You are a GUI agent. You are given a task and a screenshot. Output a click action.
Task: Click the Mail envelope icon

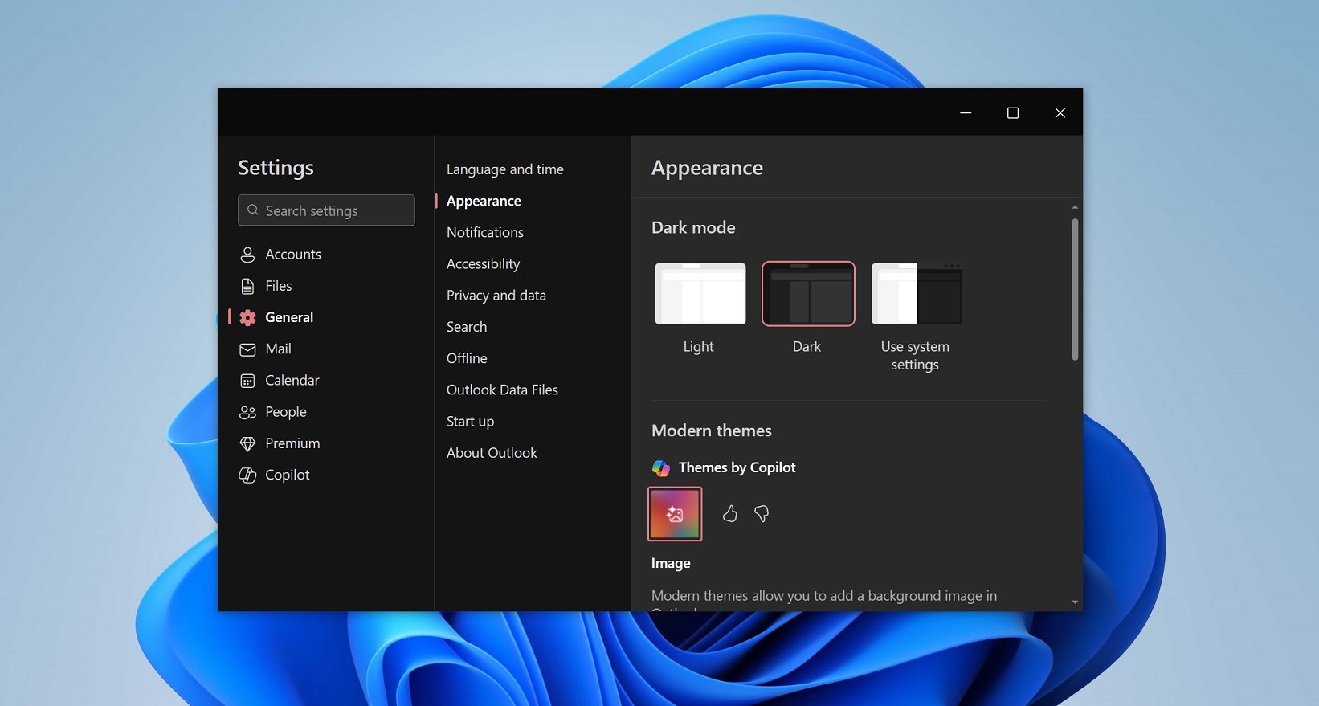(247, 349)
